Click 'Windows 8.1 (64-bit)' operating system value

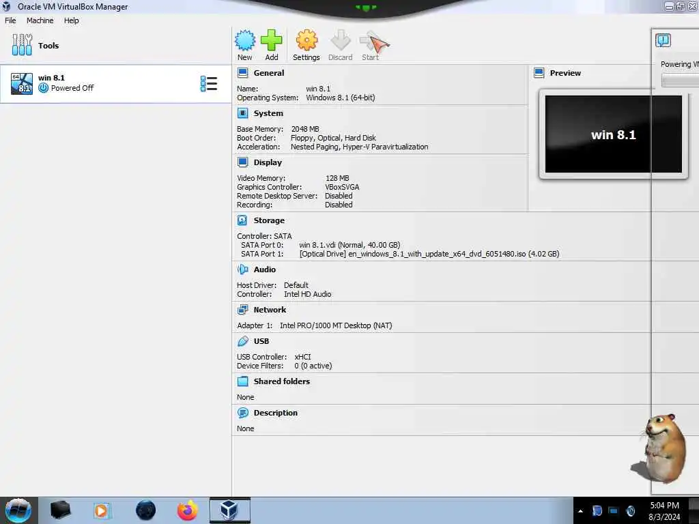[x=341, y=98]
